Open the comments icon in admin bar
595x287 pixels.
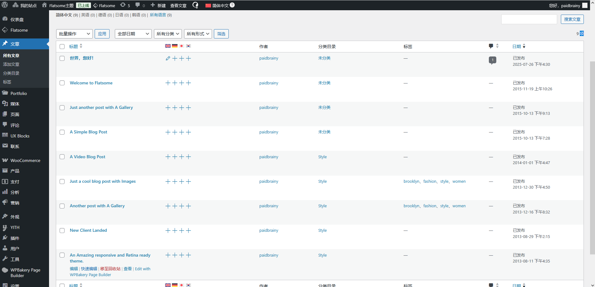[140, 5]
